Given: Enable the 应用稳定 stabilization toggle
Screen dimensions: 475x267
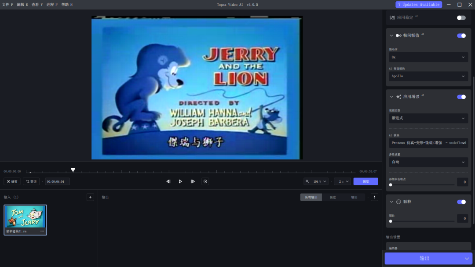Looking at the screenshot, I should pyautogui.click(x=461, y=18).
